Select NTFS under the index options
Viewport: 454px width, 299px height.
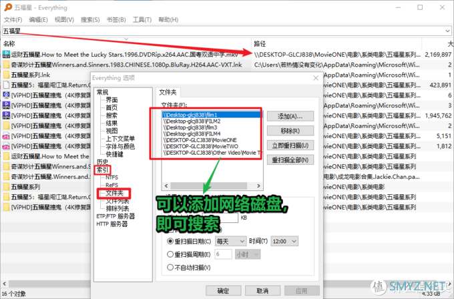[111, 178]
